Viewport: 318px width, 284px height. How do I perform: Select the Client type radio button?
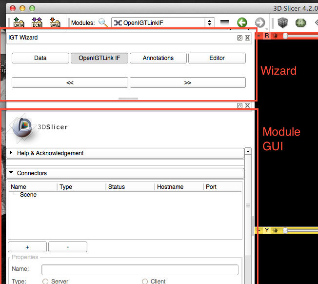click(x=145, y=282)
